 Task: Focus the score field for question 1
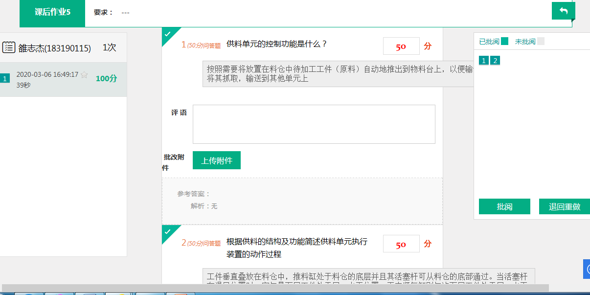coord(401,46)
